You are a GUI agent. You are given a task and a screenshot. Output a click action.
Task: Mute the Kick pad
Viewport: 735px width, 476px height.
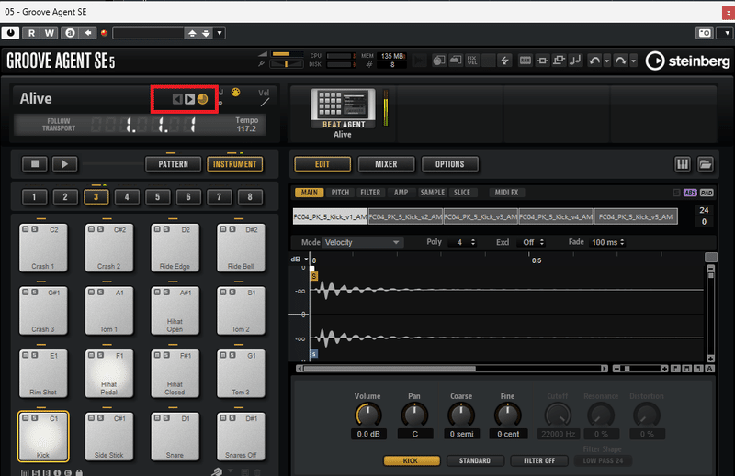coord(26,418)
